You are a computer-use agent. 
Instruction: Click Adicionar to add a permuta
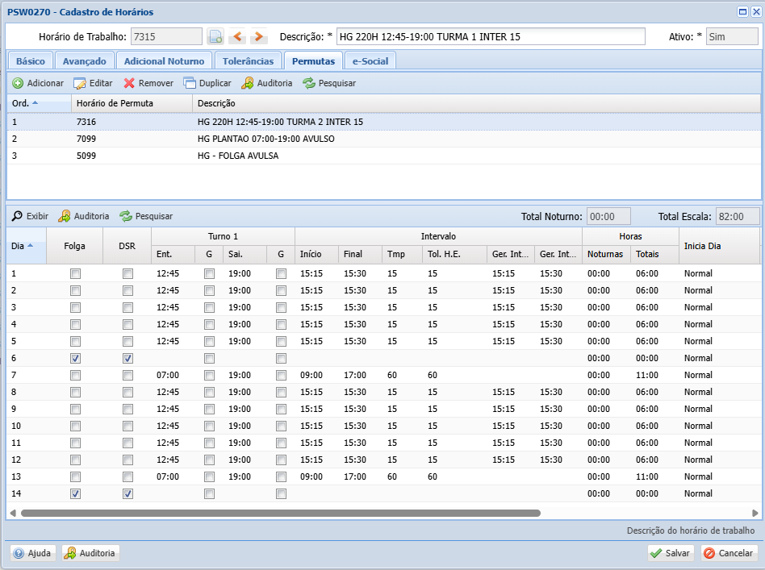[38, 83]
